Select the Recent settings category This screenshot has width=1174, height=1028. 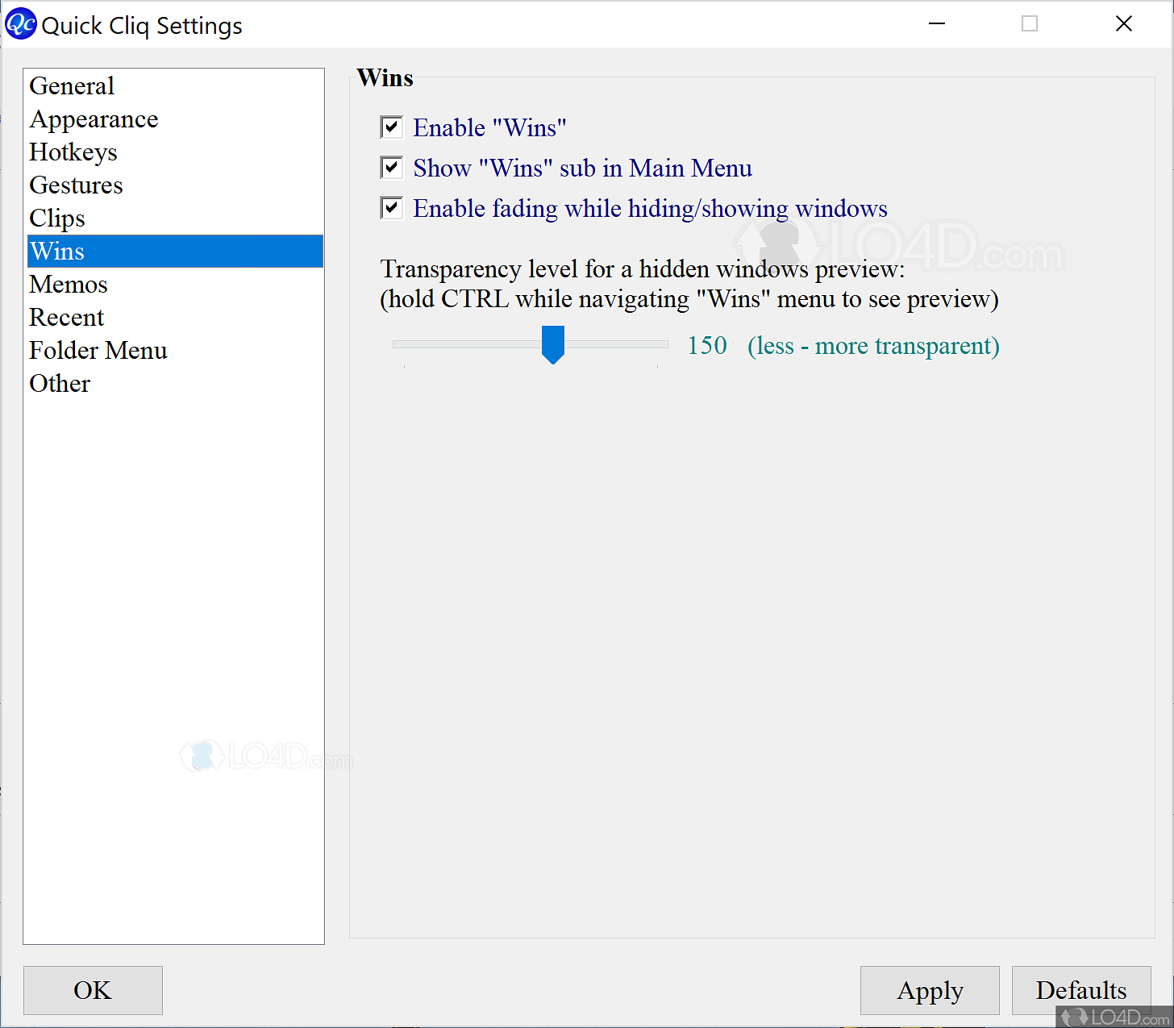(x=66, y=317)
